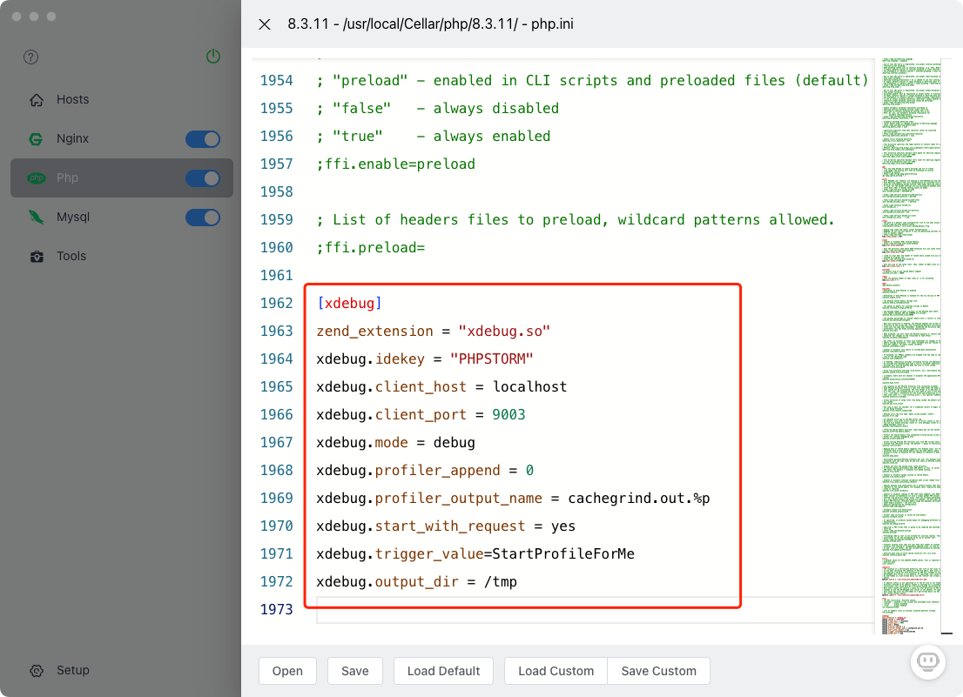963x697 pixels.
Task: Toggle the Nginx service switch
Action: [x=203, y=139]
